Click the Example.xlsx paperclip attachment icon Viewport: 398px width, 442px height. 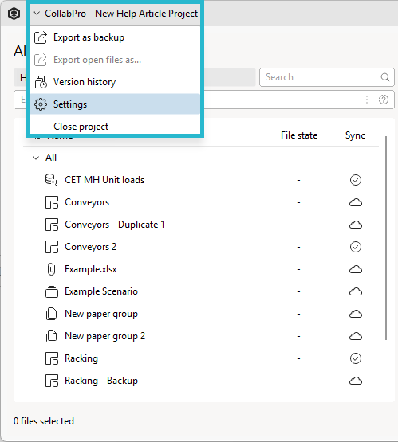[51, 269]
